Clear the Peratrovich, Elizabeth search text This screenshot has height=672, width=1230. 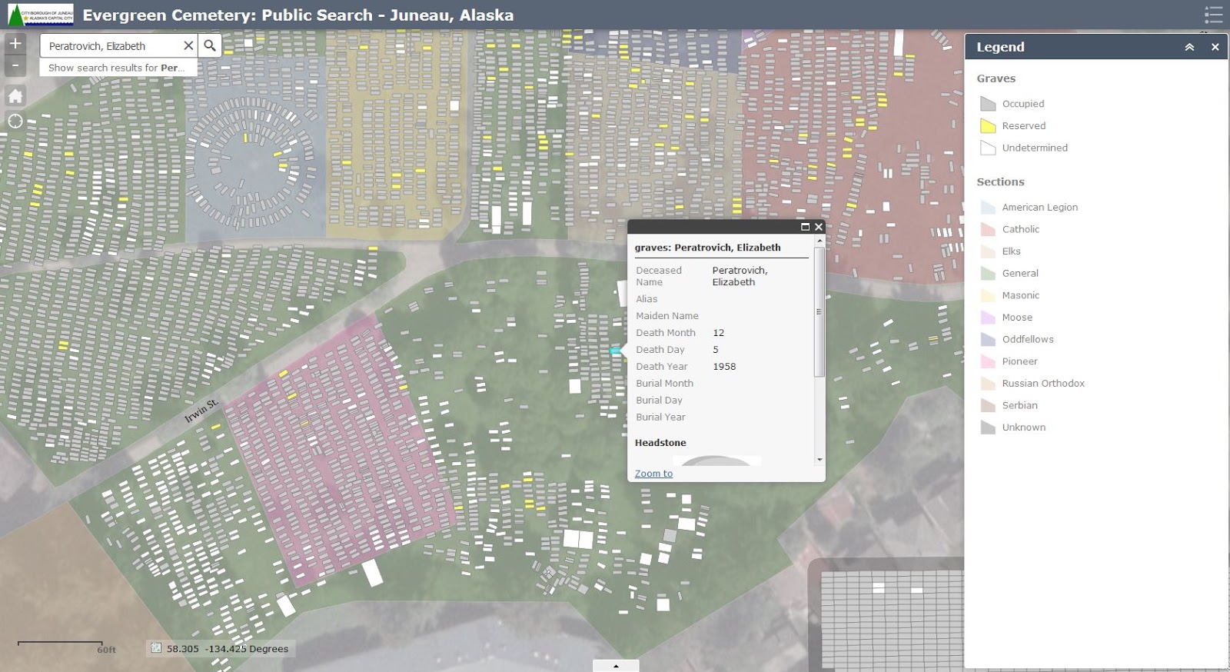188,45
